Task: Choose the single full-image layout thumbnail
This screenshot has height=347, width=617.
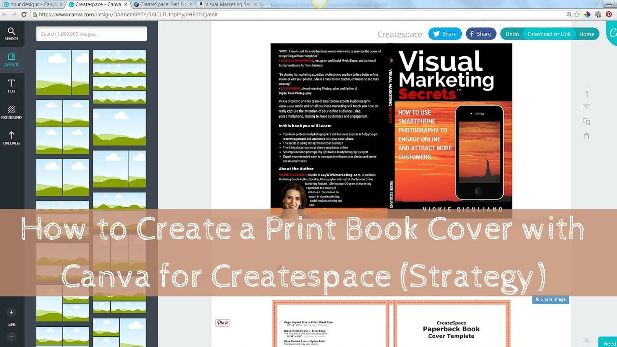Action: [x=119, y=127]
